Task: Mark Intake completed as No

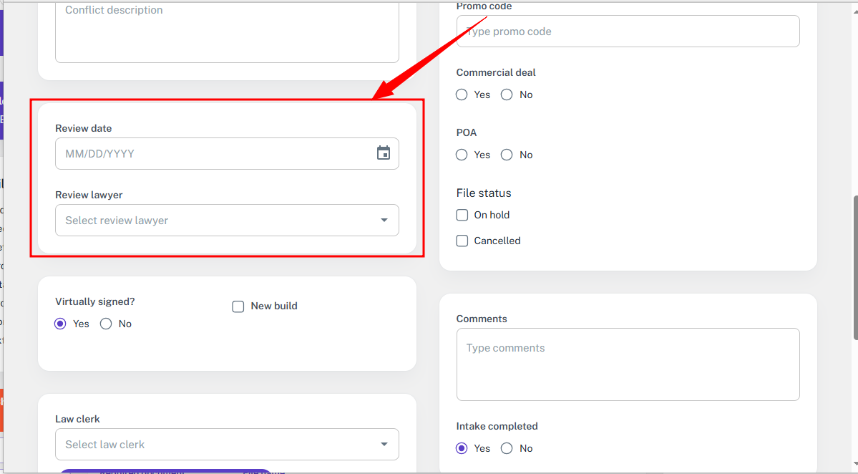Action: click(x=507, y=448)
